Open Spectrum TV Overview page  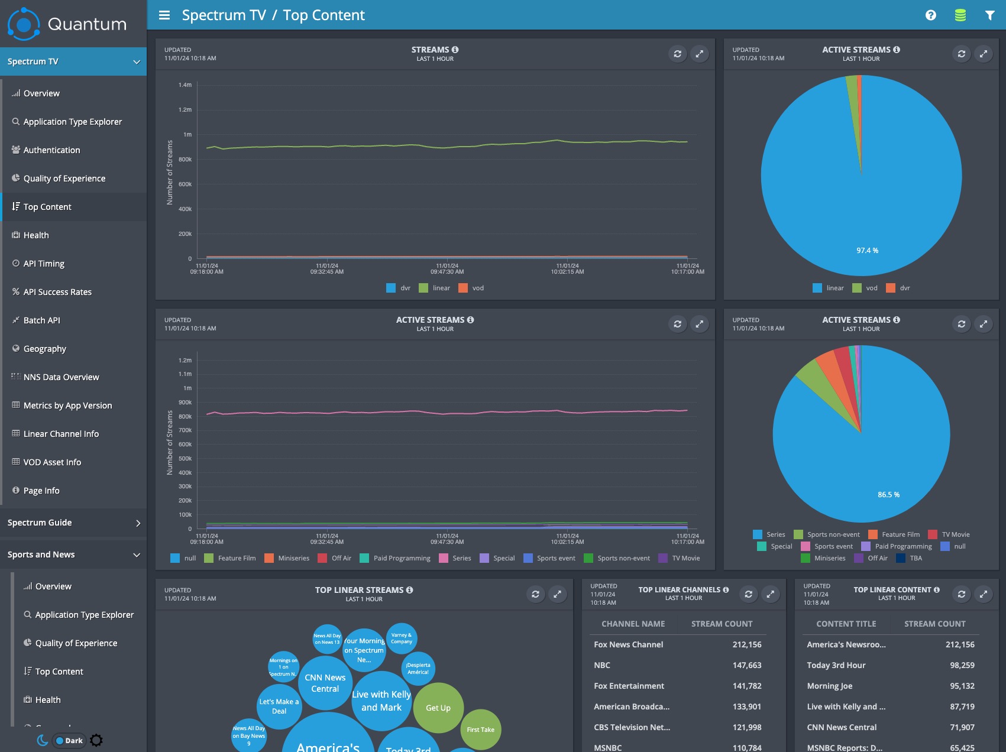point(75,93)
